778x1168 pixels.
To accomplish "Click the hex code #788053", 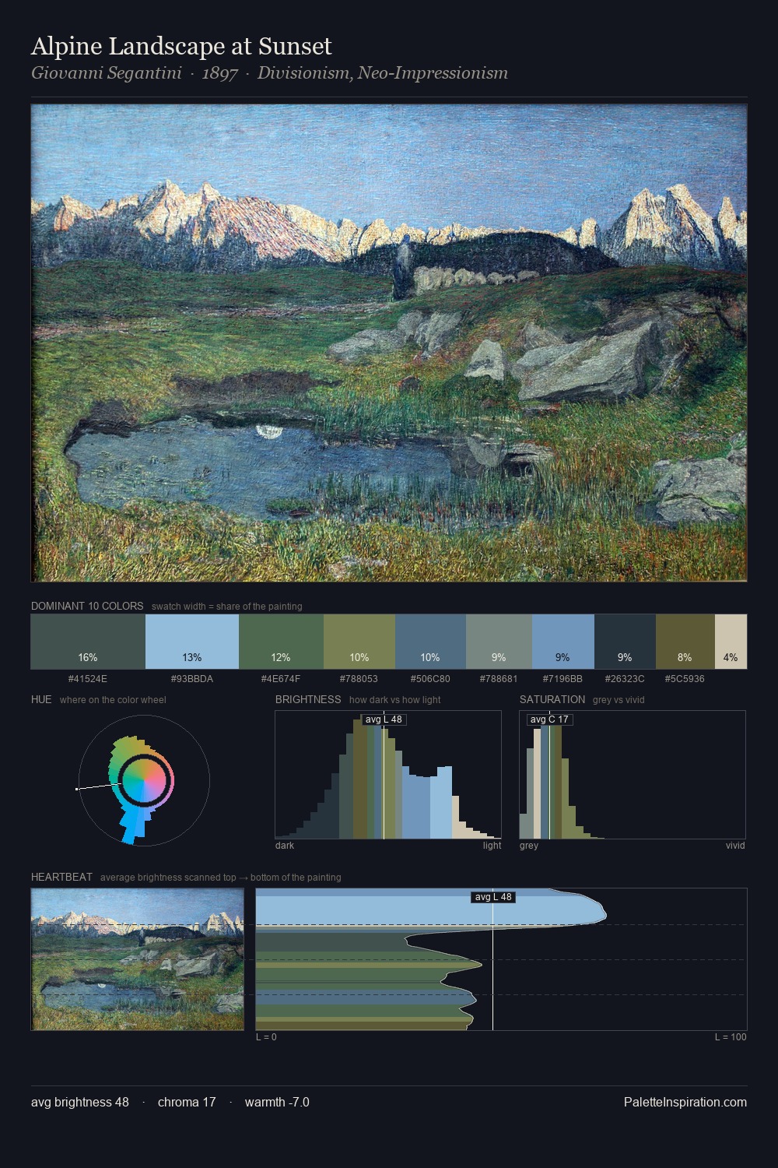I will [x=359, y=679].
